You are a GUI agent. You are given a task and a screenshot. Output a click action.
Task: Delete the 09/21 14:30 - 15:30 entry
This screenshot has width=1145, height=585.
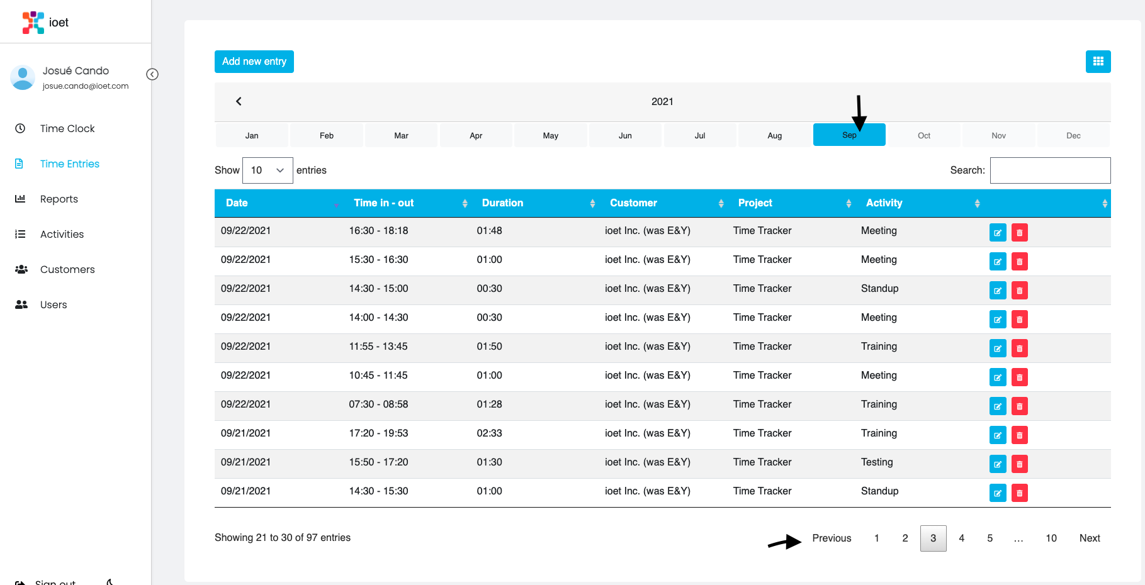coord(1020,493)
